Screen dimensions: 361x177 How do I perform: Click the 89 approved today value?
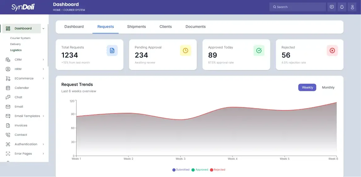click(x=212, y=55)
